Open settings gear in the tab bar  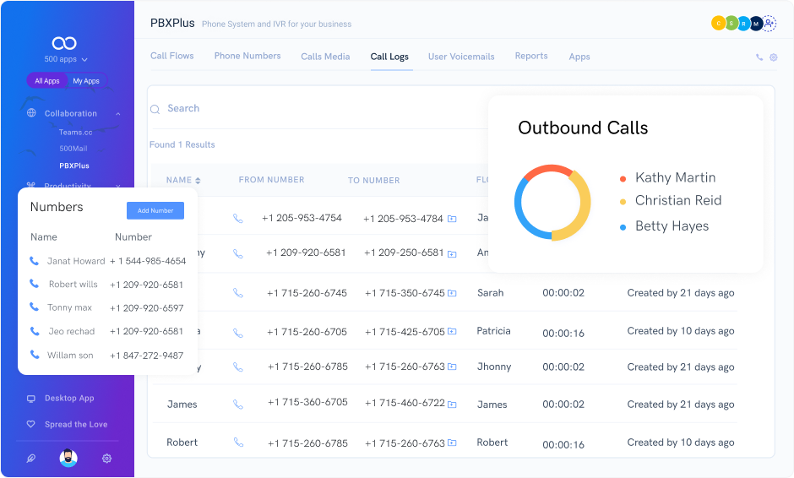(773, 57)
